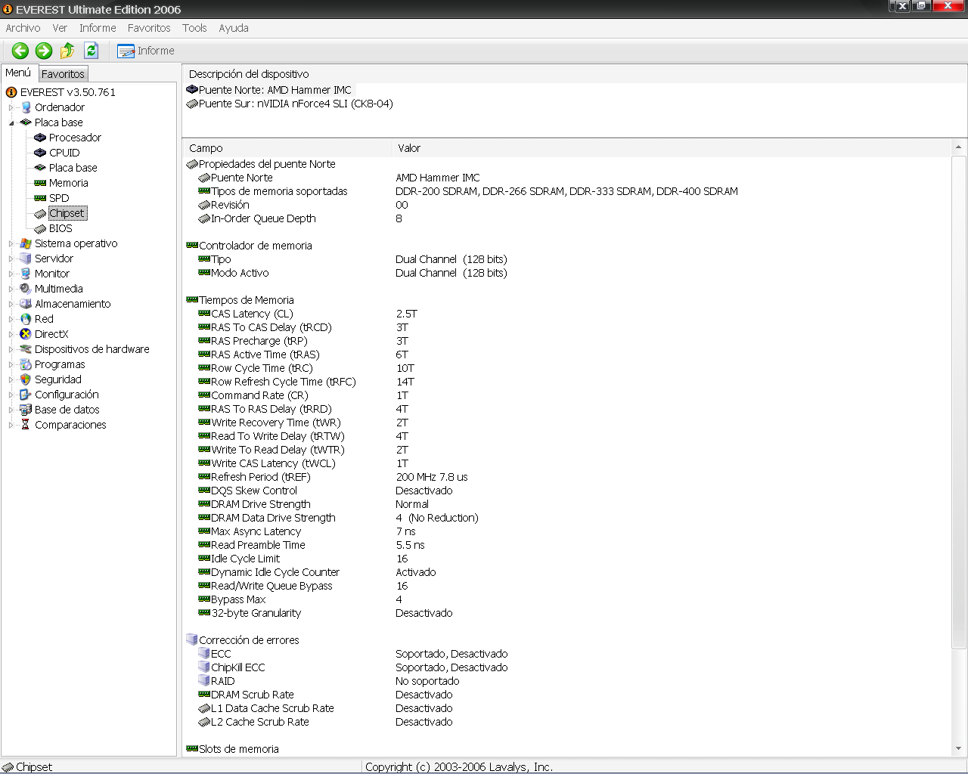Click the vertical scrollbar thumb
This screenshot has width=968, height=774.
tap(959, 401)
